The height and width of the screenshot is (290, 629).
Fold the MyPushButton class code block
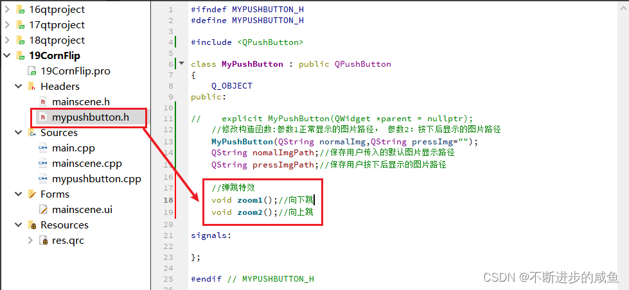click(x=181, y=64)
